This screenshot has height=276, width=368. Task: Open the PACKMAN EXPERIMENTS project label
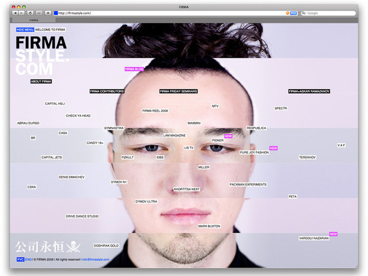coord(248,185)
